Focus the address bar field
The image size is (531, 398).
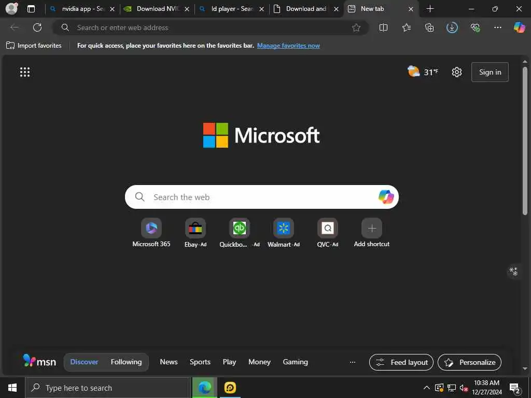pyautogui.click(x=210, y=28)
